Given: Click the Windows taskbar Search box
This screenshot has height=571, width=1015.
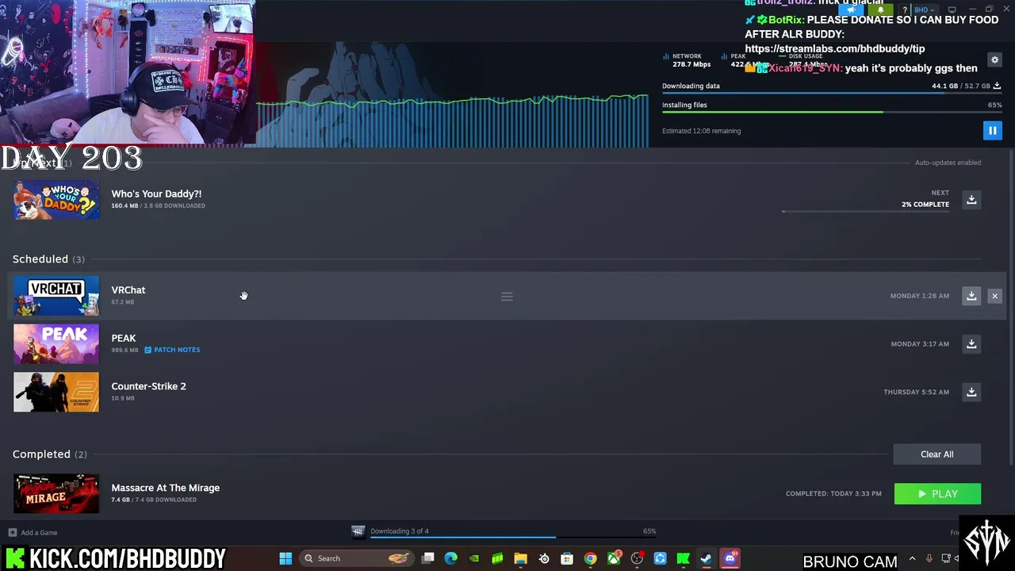Looking at the screenshot, I should [357, 558].
